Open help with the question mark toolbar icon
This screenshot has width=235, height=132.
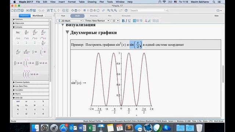[x=126, y=10]
